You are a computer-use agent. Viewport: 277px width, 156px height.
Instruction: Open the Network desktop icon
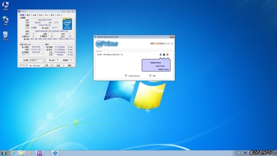[5, 21]
